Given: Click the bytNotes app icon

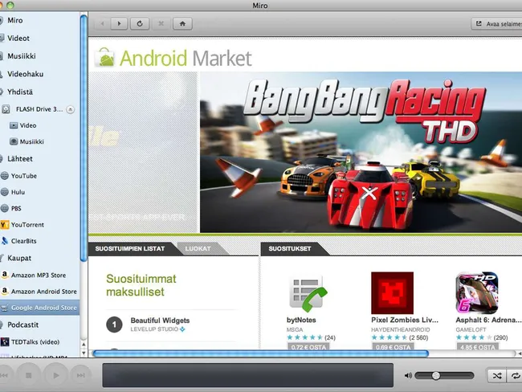Looking at the screenshot, I should click(x=307, y=293).
